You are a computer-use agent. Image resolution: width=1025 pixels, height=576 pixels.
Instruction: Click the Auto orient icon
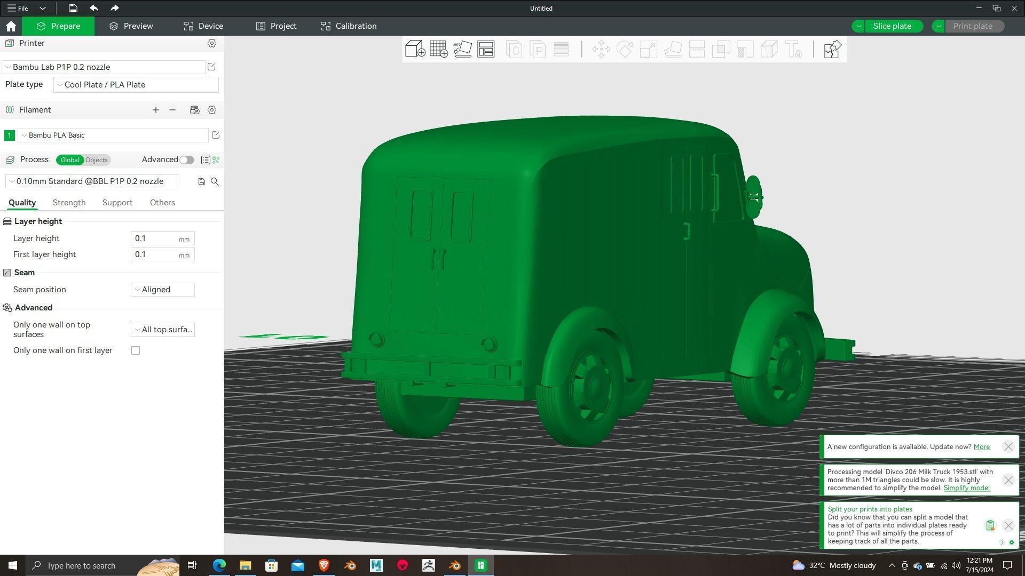coord(462,49)
